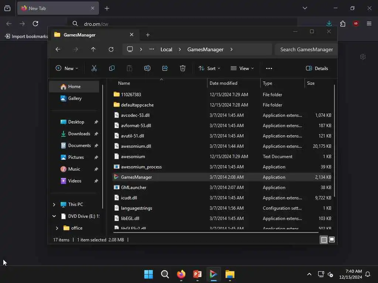Click the Copy icon in Explorer toolbar
Screen dimensions: 378x283
pos(111,68)
